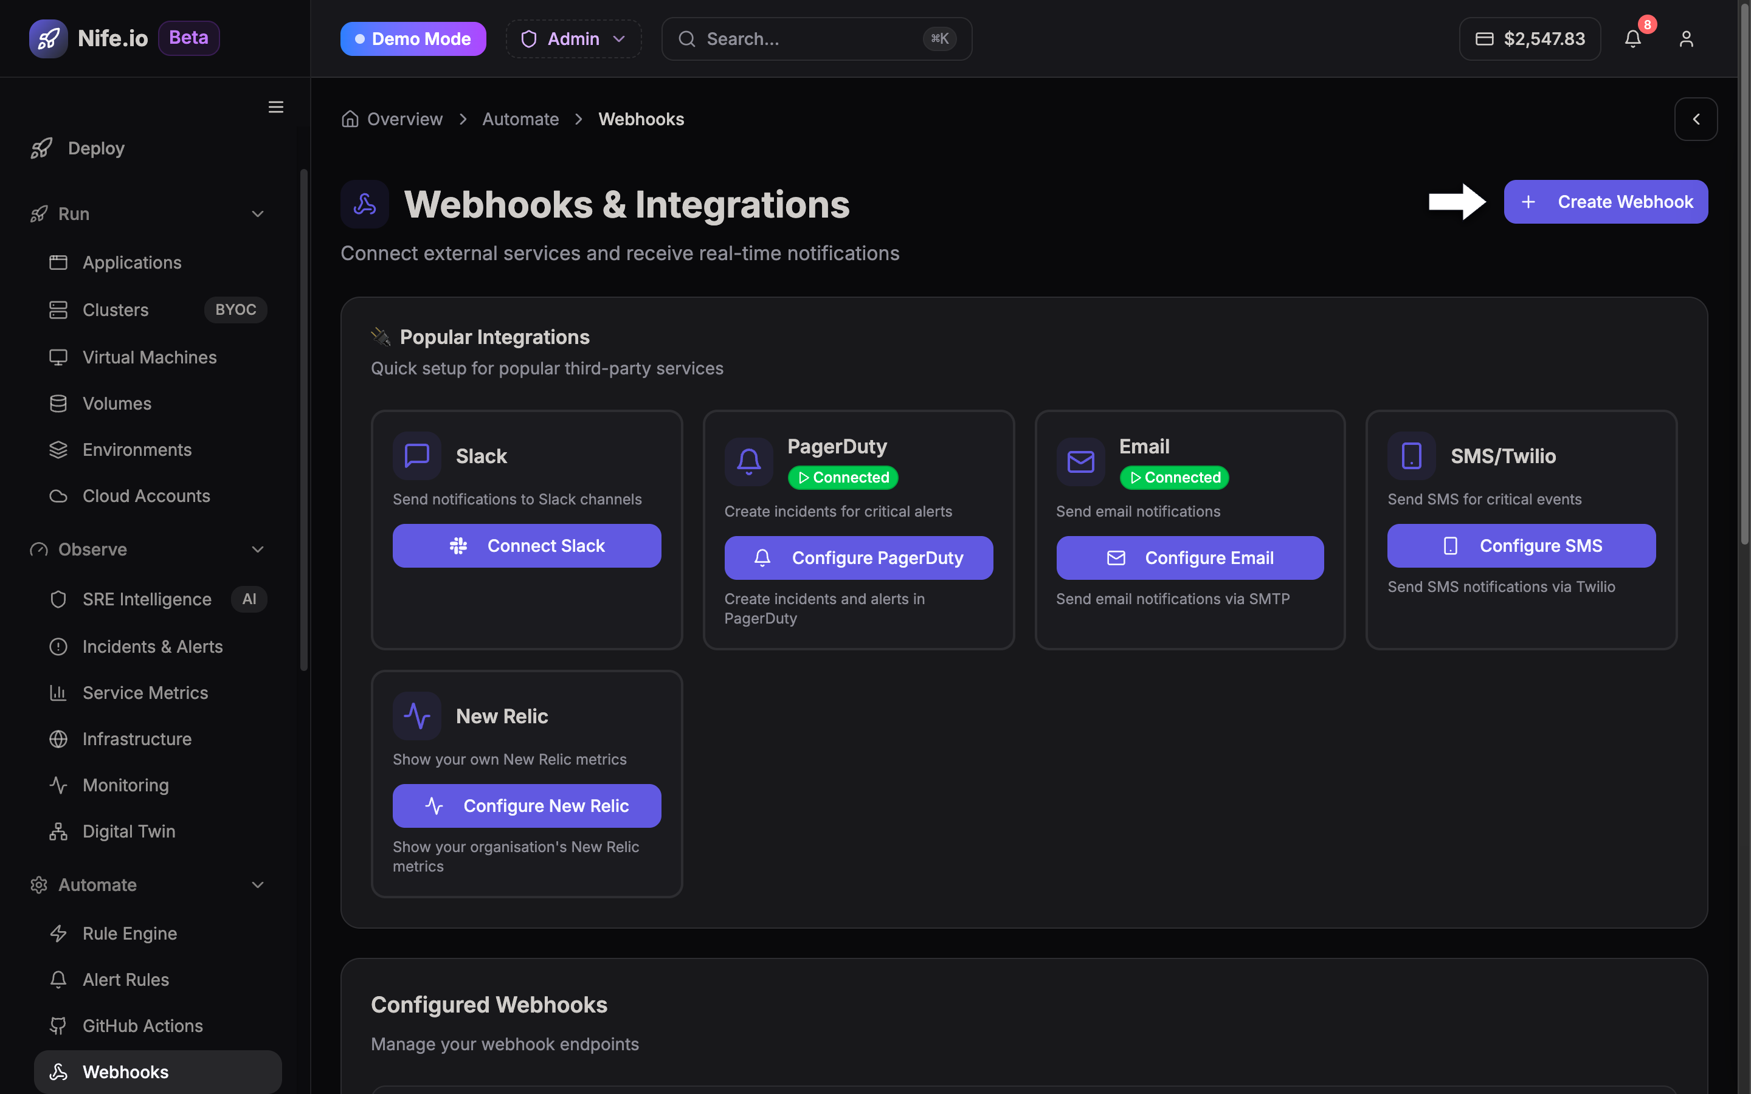The image size is (1751, 1094).
Task: Open the Admin role dropdown
Action: [x=573, y=39]
